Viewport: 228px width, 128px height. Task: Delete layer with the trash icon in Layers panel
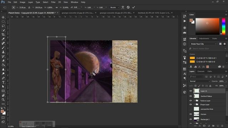click(x=222, y=126)
